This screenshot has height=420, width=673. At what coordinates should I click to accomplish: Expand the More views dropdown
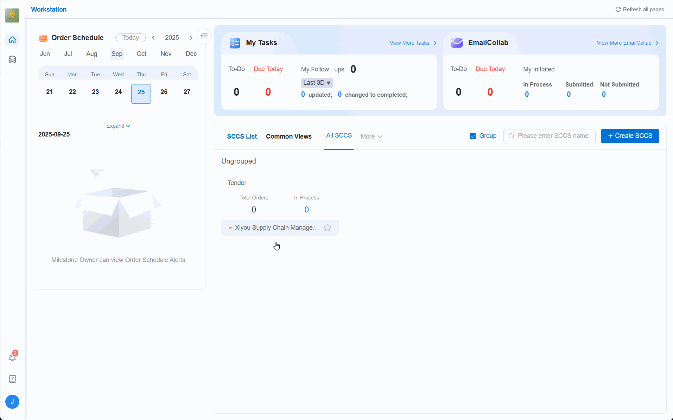click(371, 136)
